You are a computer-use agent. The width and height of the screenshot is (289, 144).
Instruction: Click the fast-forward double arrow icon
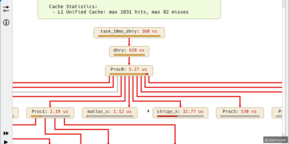coord(6,133)
